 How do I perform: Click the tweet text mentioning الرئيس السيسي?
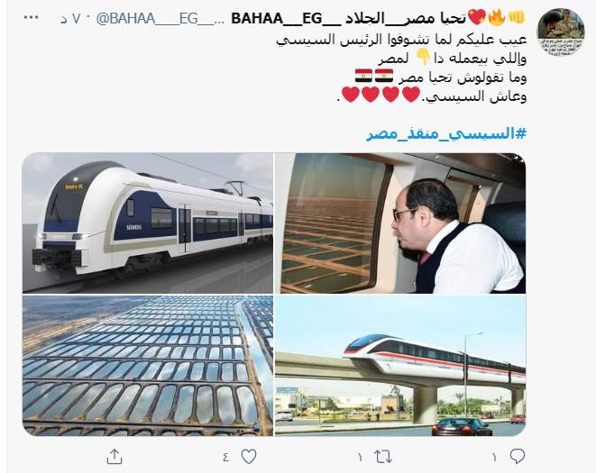pos(401,40)
